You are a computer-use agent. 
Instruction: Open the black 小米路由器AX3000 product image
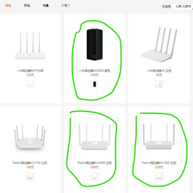[95, 45]
